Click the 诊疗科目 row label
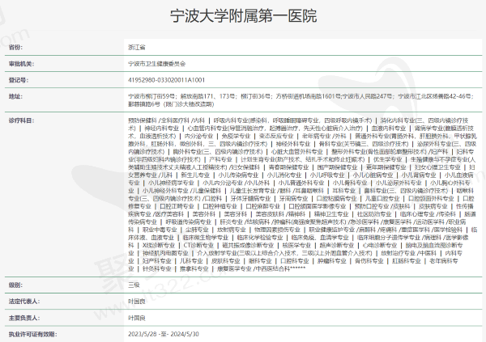486x342 pixels. tap(21, 120)
